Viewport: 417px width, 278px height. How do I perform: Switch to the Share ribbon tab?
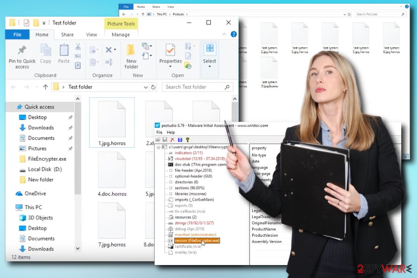pos(67,35)
